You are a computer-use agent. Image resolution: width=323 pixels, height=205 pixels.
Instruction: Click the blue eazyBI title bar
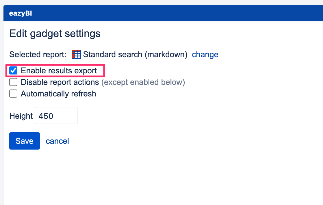pyautogui.click(x=162, y=13)
